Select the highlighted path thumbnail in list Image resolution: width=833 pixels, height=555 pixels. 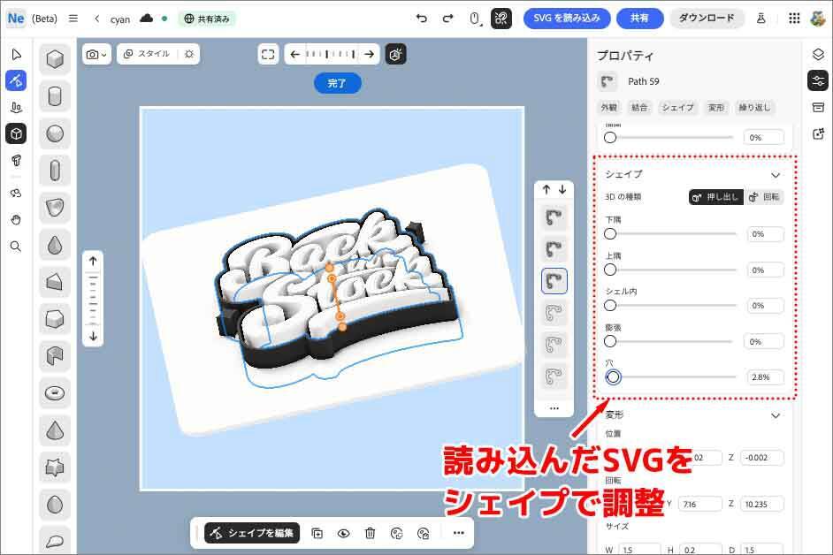554,281
